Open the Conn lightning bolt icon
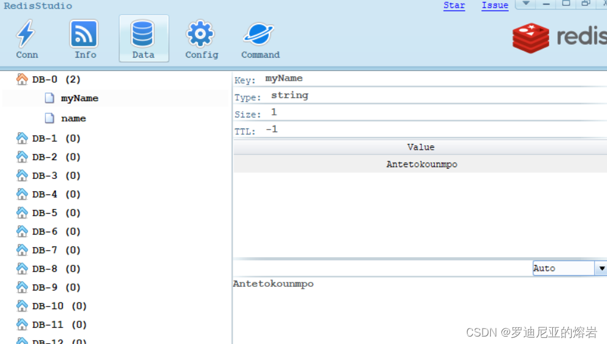 click(26, 34)
